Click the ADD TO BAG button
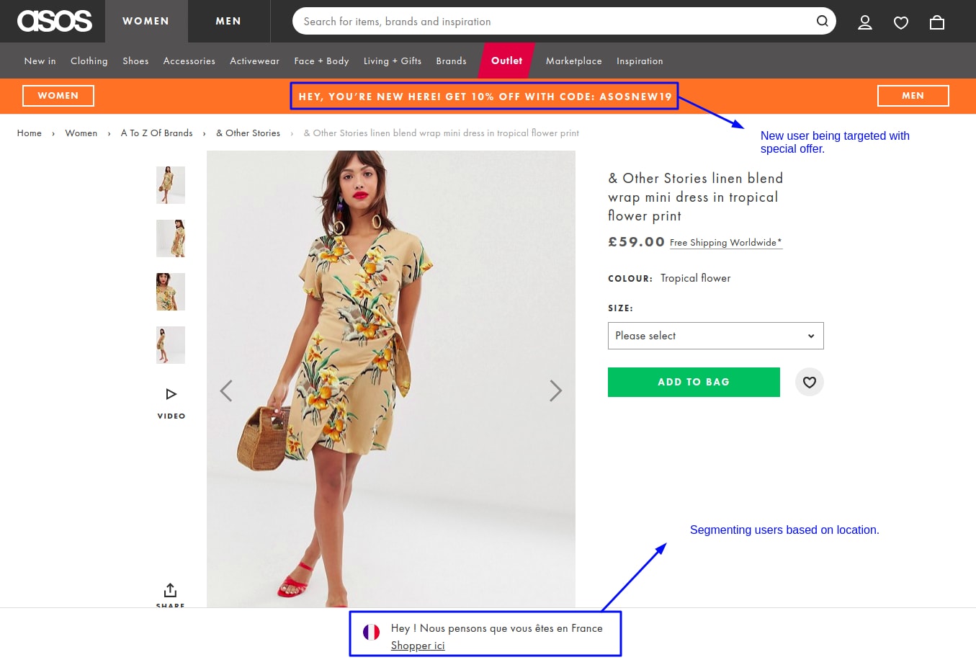Viewport: 976px width, 665px height. tap(694, 382)
